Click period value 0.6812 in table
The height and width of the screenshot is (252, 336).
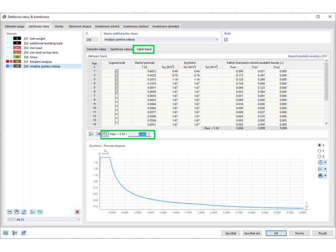point(152,71)
